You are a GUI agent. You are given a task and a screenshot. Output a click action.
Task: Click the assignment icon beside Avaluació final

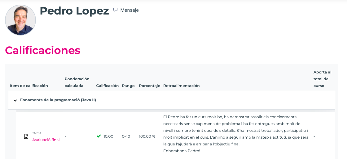coord(26,136)
